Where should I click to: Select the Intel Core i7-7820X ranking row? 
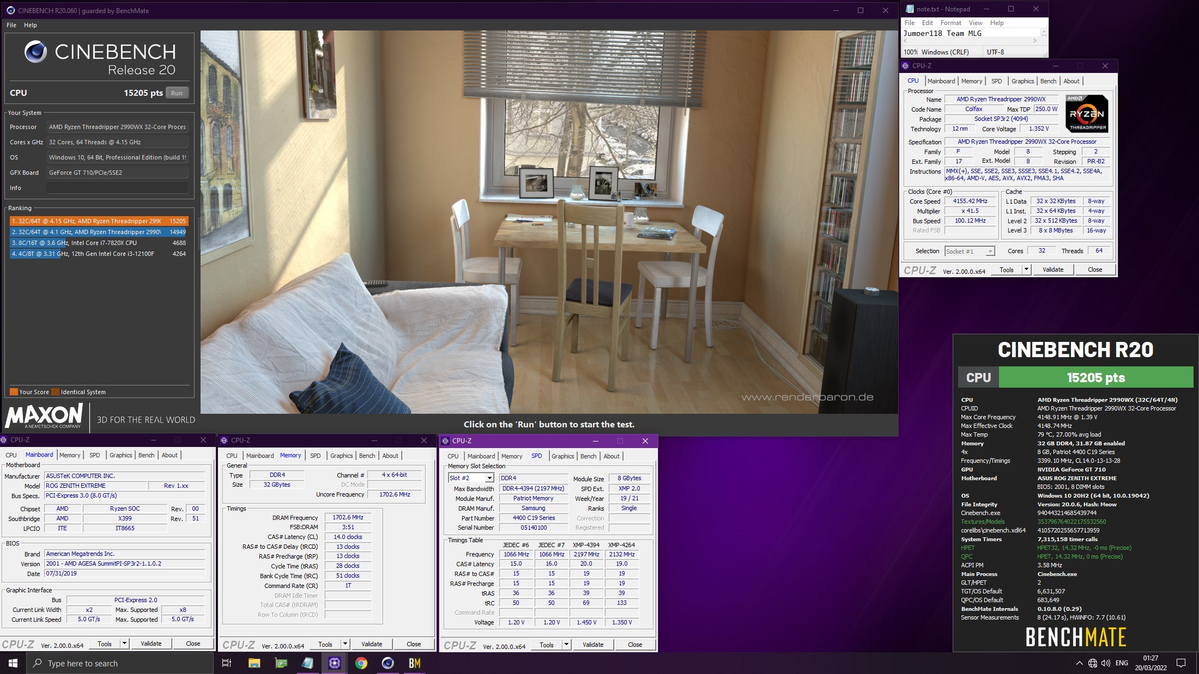click(x=99, y=243)
